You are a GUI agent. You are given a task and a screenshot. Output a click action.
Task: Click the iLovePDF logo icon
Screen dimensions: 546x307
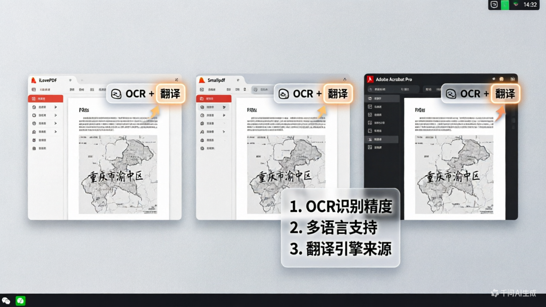[34, 80]
